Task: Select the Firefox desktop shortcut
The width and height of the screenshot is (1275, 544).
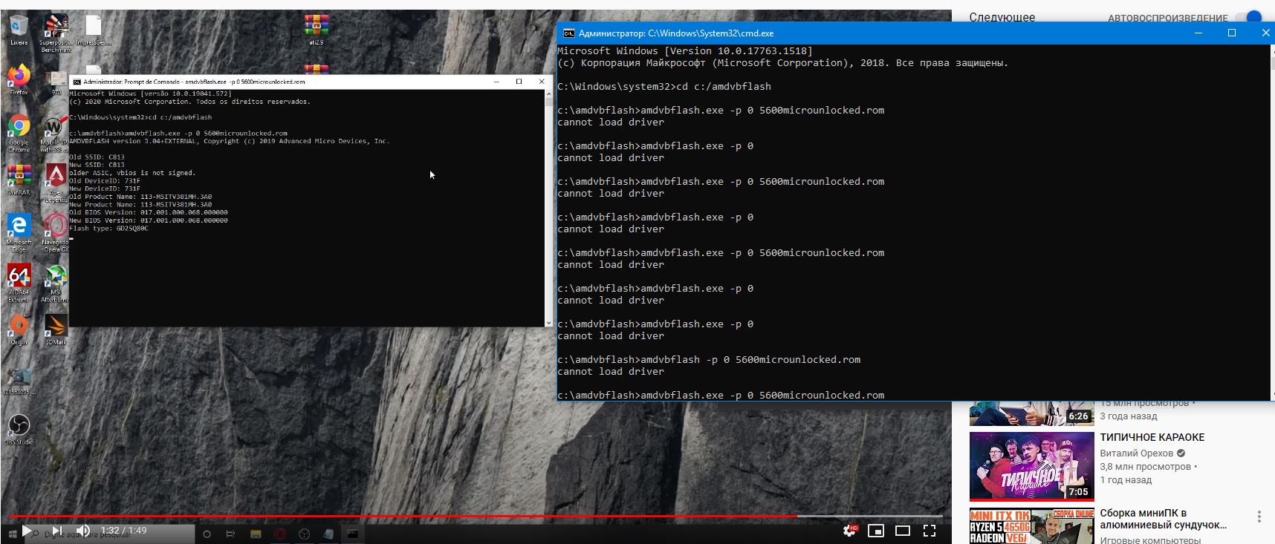Action: tap(19, 79)
